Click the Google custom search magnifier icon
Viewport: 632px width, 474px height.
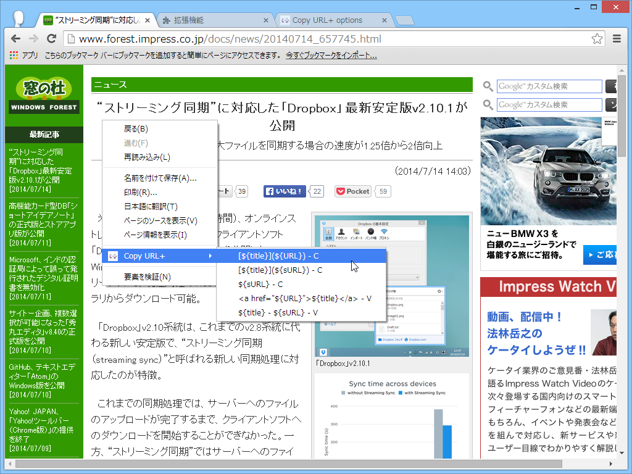coord(487,86)
